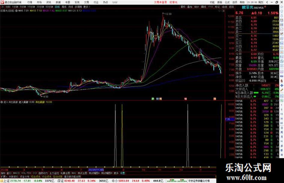
Task: Switch chart to 1分钟 period
Action: pos(15,7)
